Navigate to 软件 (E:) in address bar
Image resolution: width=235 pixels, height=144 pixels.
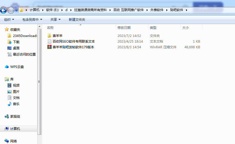click(x=52, y=10)
